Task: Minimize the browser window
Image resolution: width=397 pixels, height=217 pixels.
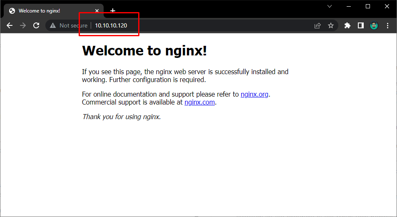Action: pyautogui.click(x=349, y=6)
